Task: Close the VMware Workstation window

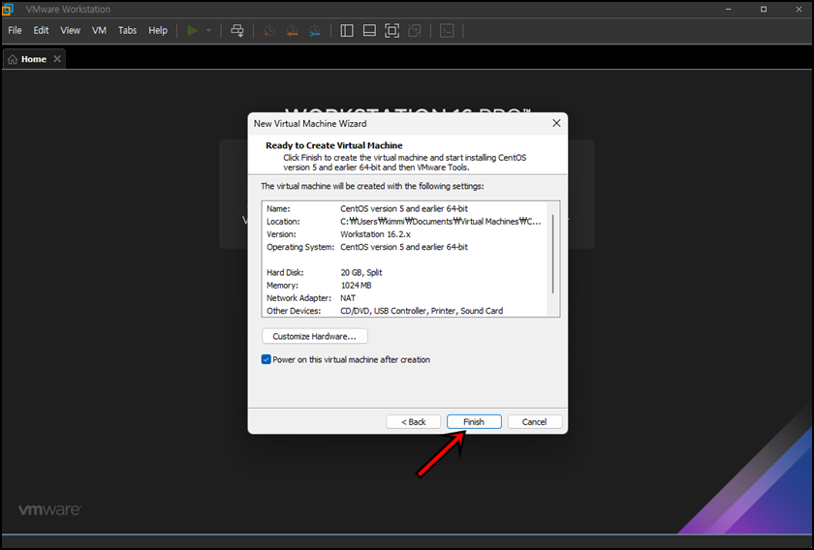Action: pyautogui.click(x=798, y=9)
